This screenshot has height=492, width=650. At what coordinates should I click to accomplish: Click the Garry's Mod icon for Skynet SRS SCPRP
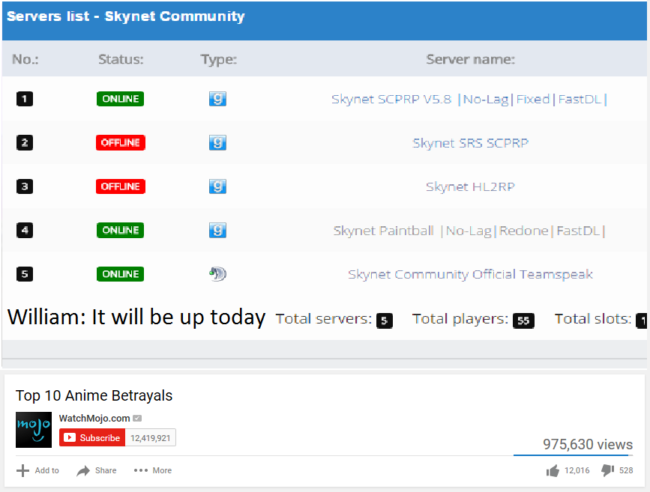point(217,142)
